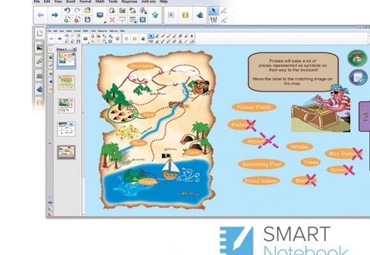Select the first page thumbnail with treasure map

click(x=66, y=59)
